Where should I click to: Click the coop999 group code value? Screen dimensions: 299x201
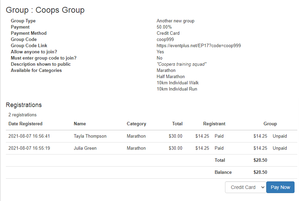[165, 39]
